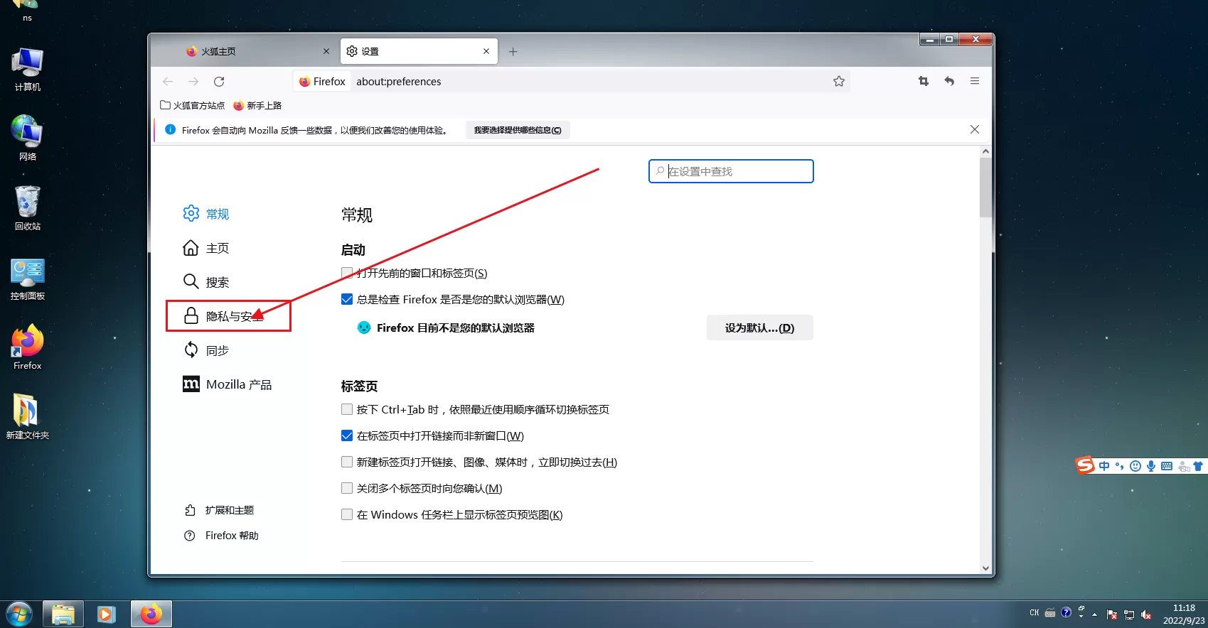The image size is (1208, 628).
Task: Click the Sogou input method S logo
Action: tap(1085, 465)
